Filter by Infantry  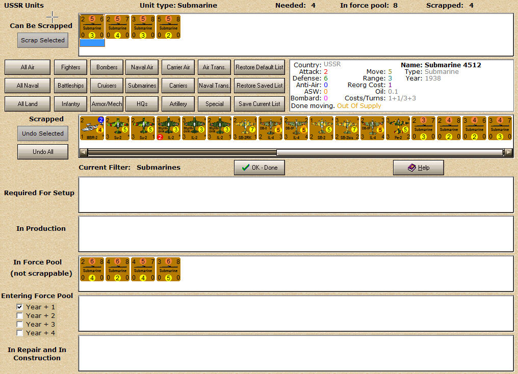click(x=70, y=104)
